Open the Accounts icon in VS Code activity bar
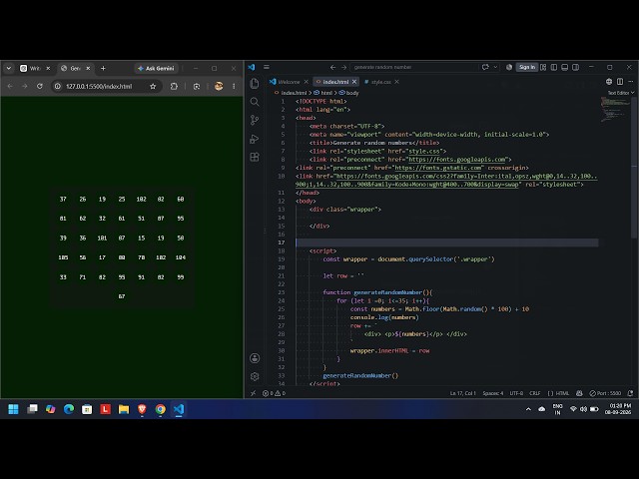 255,358
